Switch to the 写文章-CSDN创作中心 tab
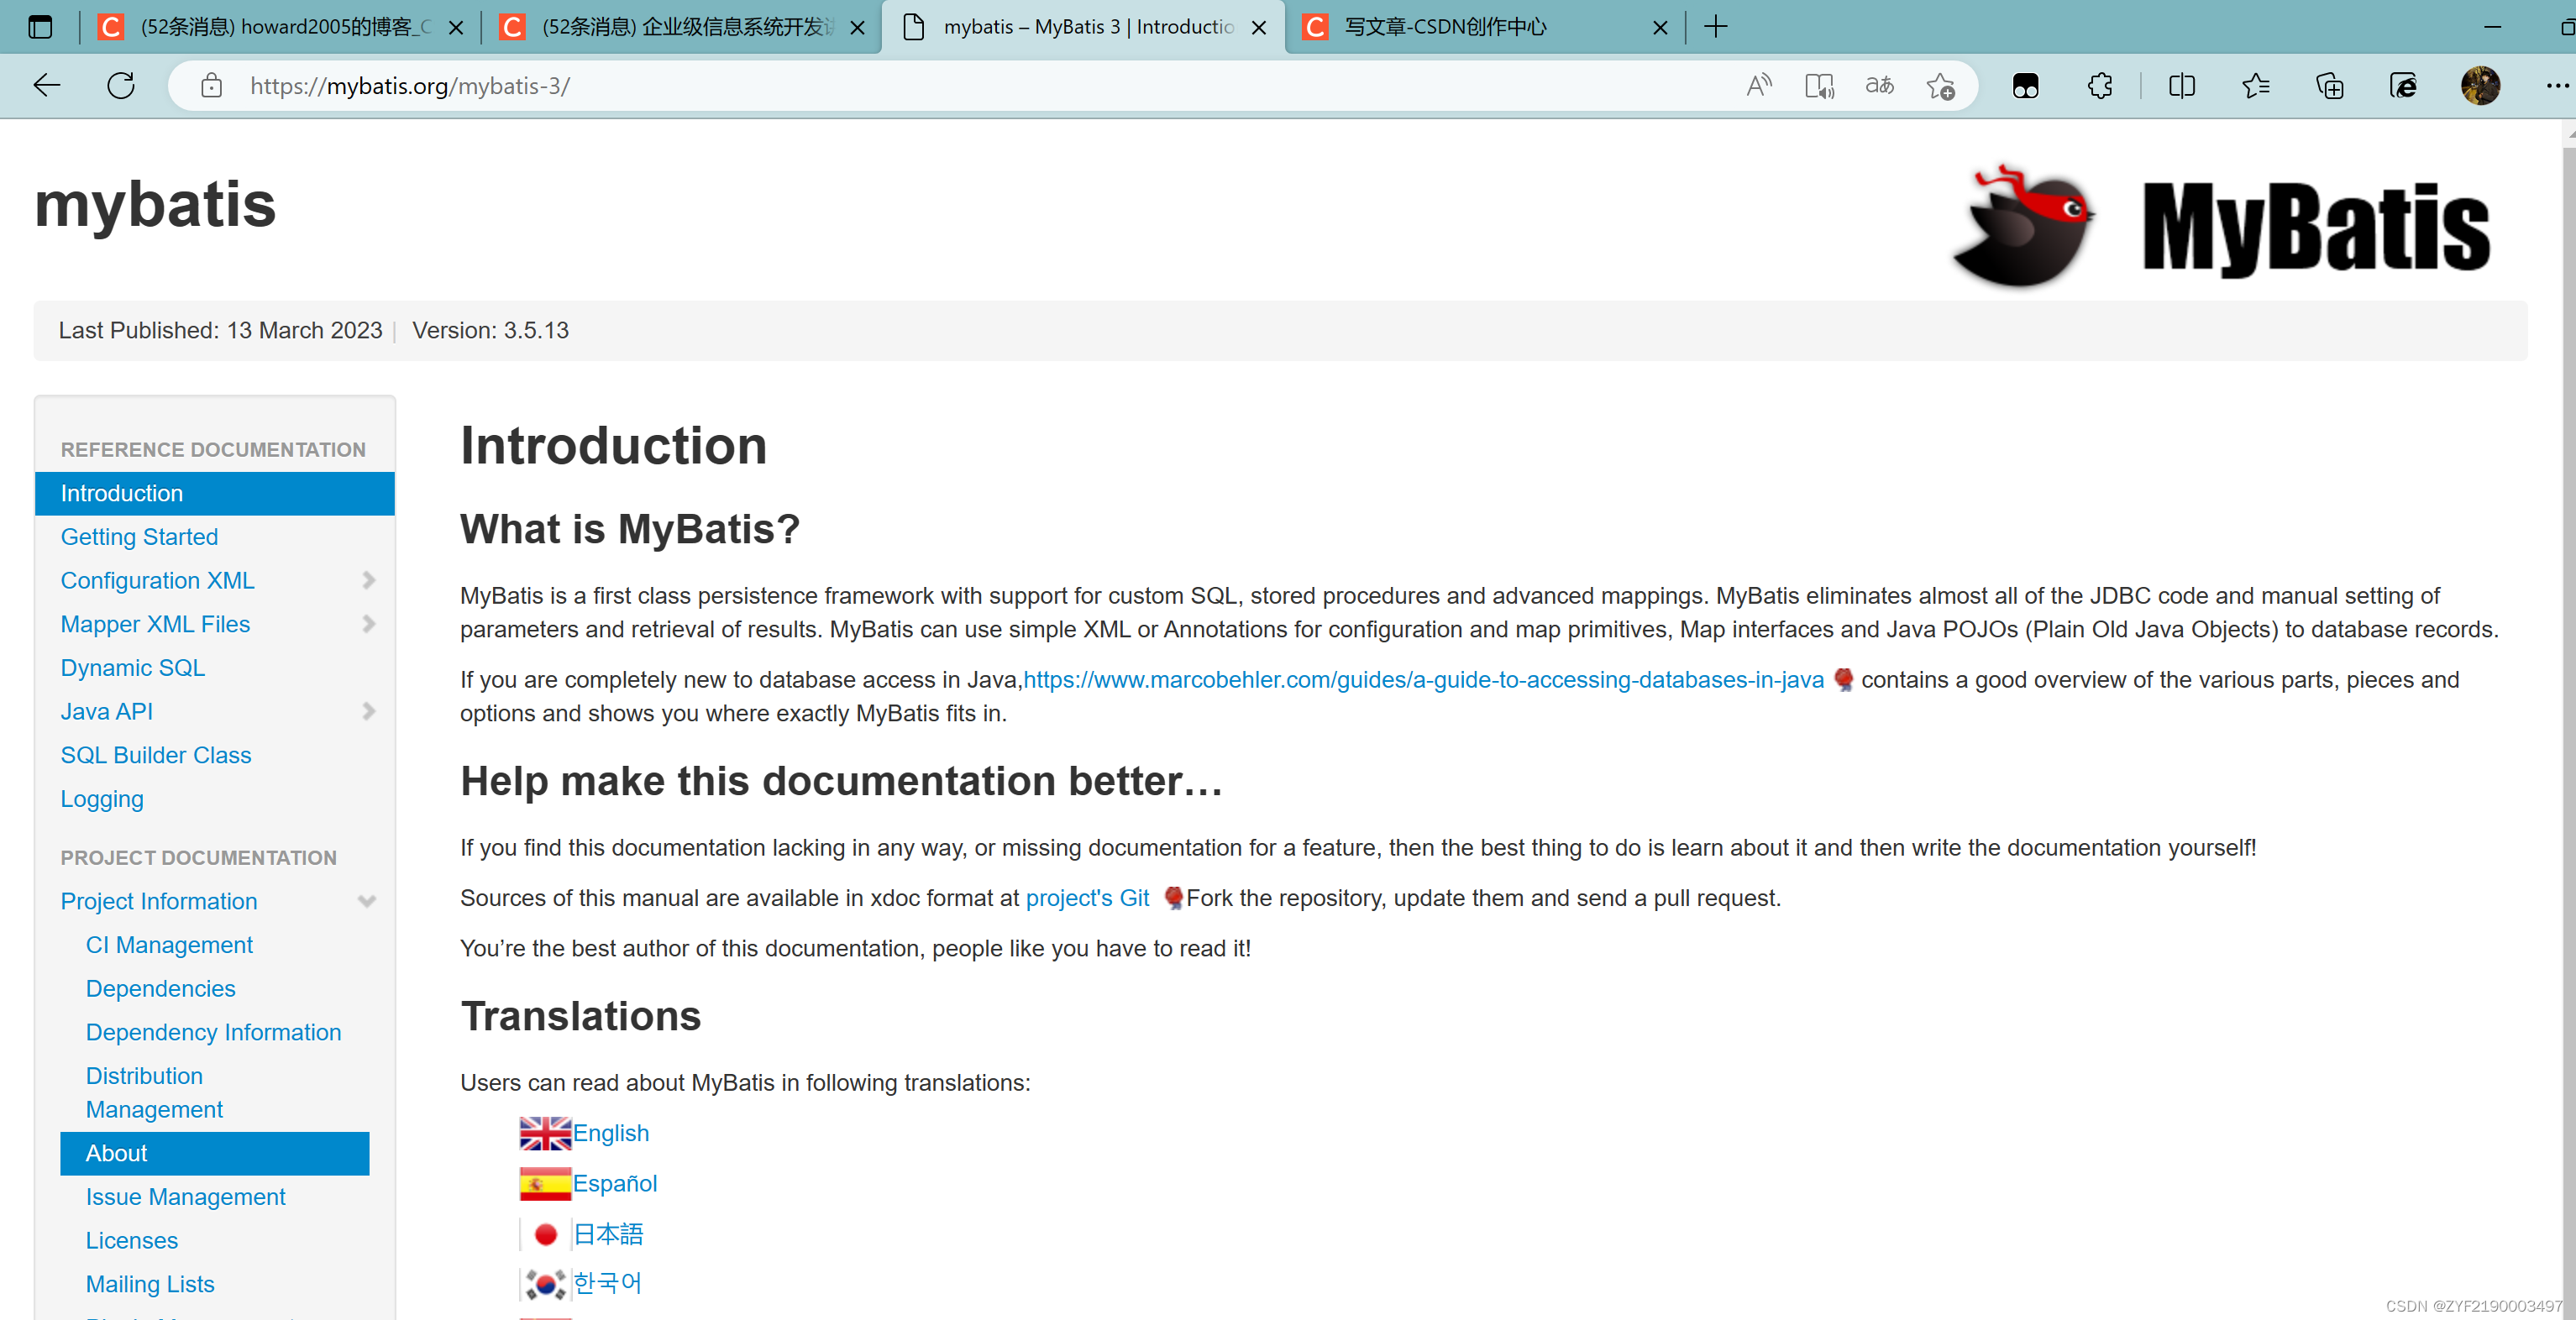Viewport: 2576px width, 1320px height. (1445, 27)
